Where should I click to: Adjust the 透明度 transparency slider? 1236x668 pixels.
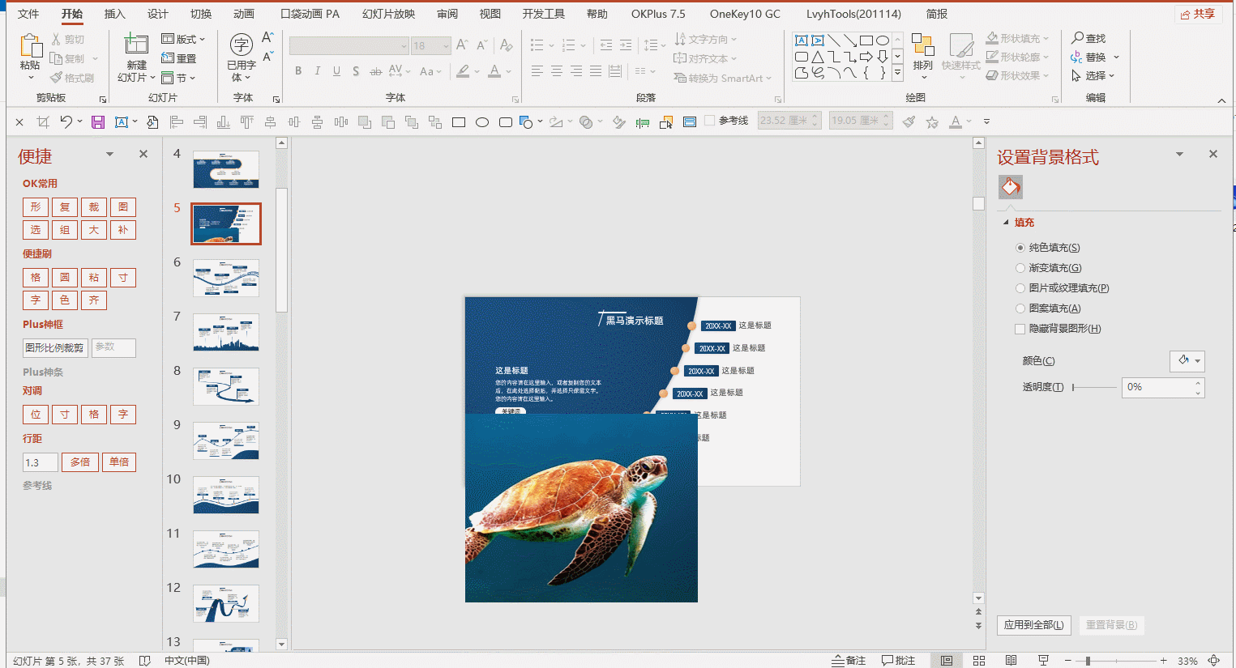(x=1093, y=388)
